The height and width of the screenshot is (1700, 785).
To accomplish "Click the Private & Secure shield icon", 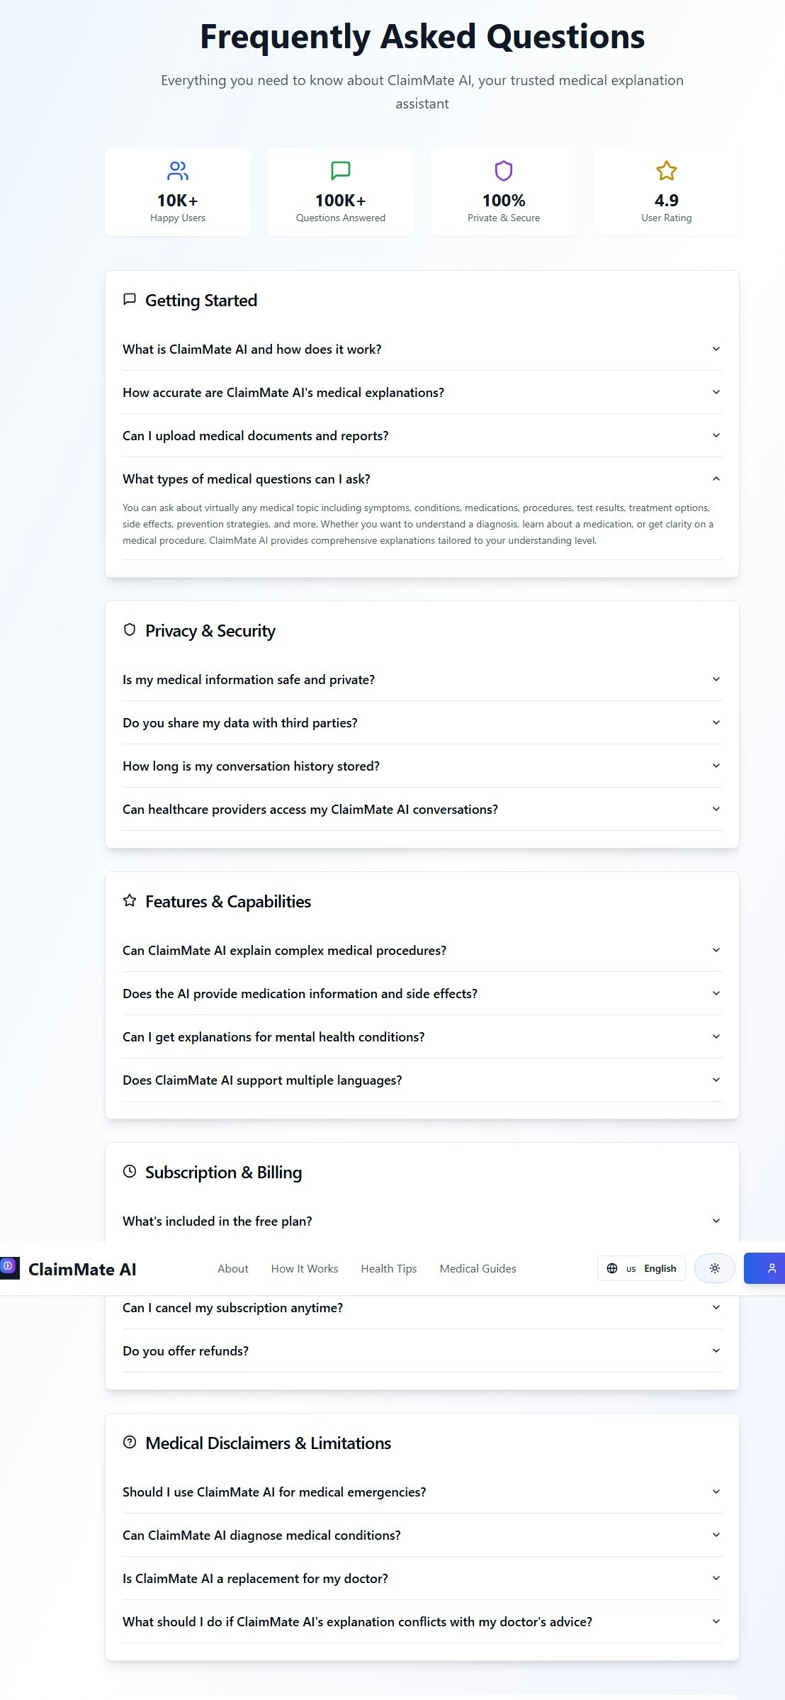I will pyautogui.click(x=503, y=169).
